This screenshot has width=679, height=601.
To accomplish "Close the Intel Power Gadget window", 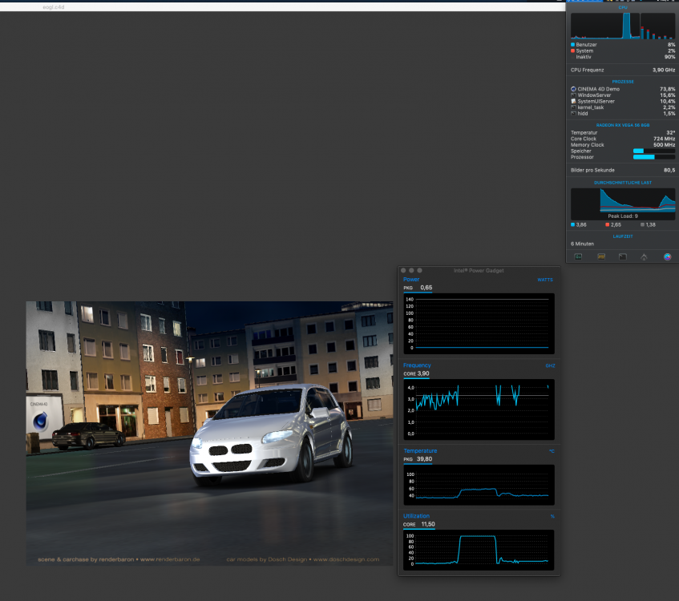I will [403, 270].
